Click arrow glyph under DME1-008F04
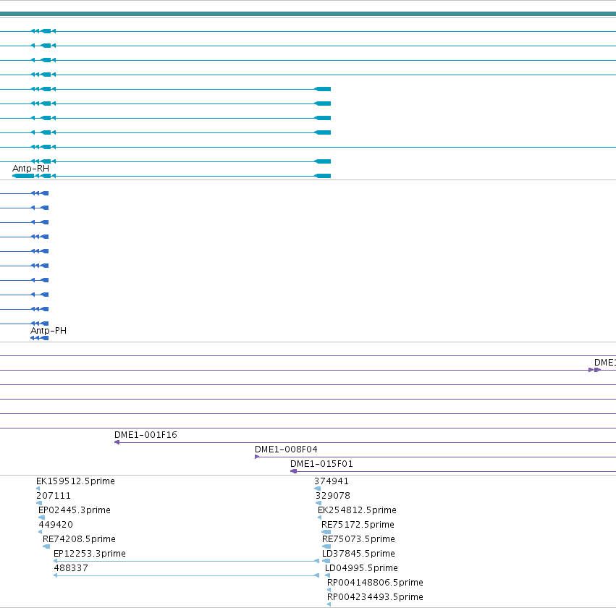Image resolution: width=616 pixels, height=608 pixels. coord(257,457)
